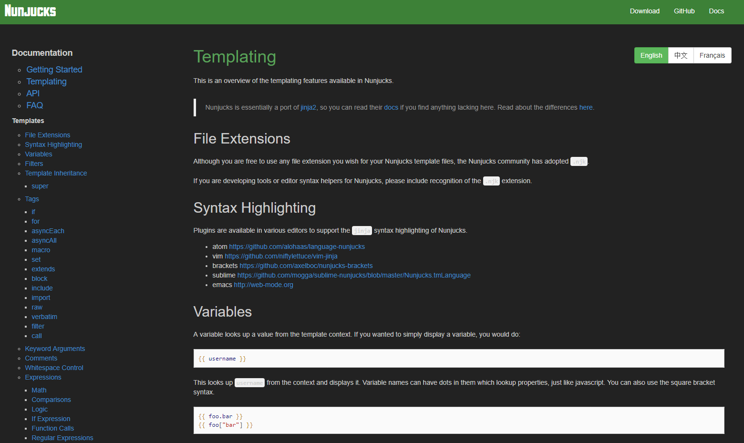The height and width of the screenshot is (443, 744).
Task: Click the '{{ username }}' code block
Action: click(459, 359)
